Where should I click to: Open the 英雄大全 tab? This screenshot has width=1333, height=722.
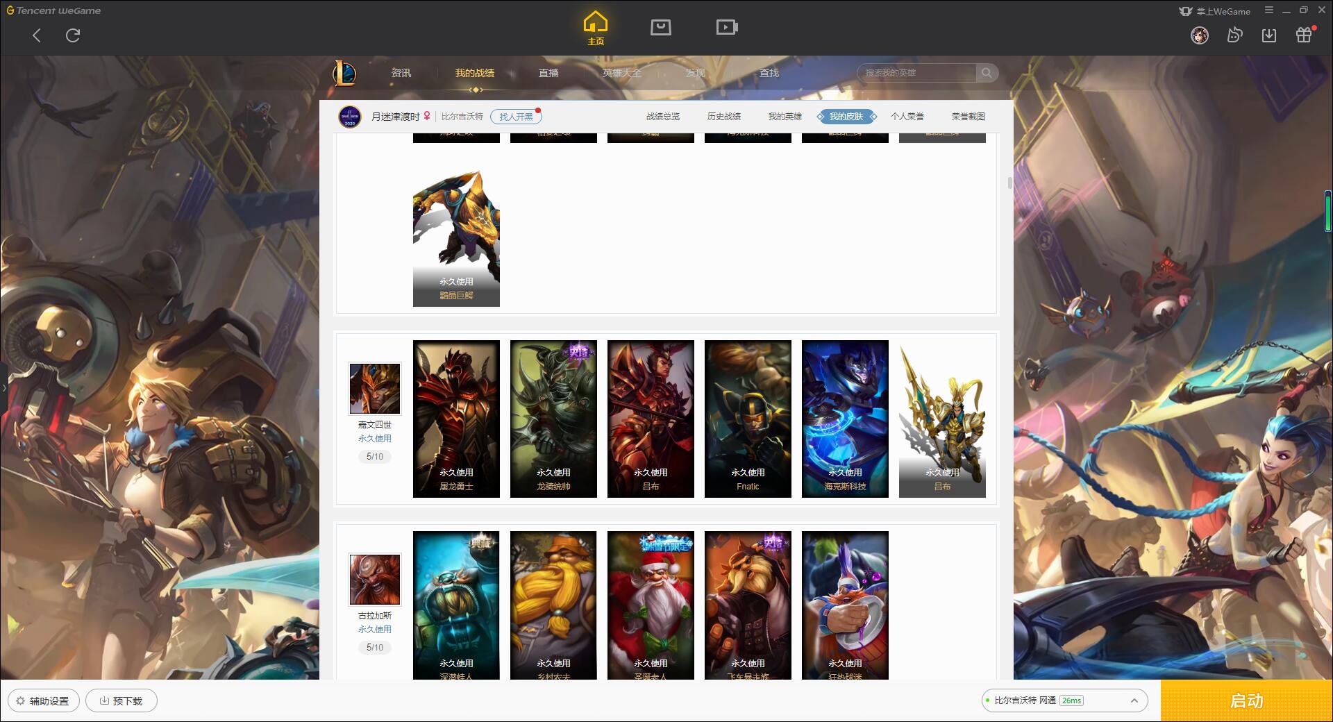622,73
